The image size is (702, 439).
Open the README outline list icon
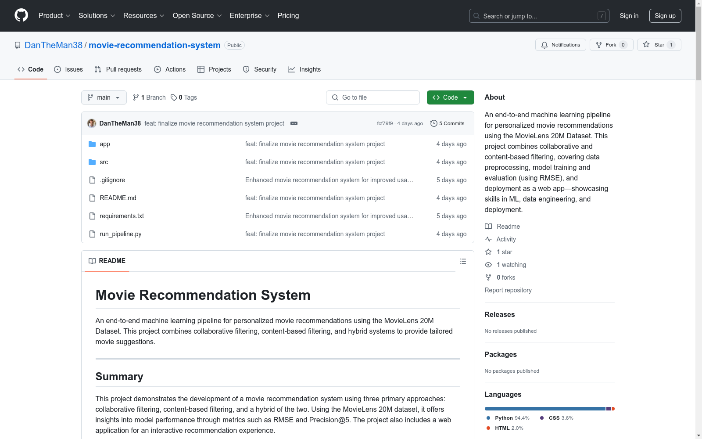[463, 261]
